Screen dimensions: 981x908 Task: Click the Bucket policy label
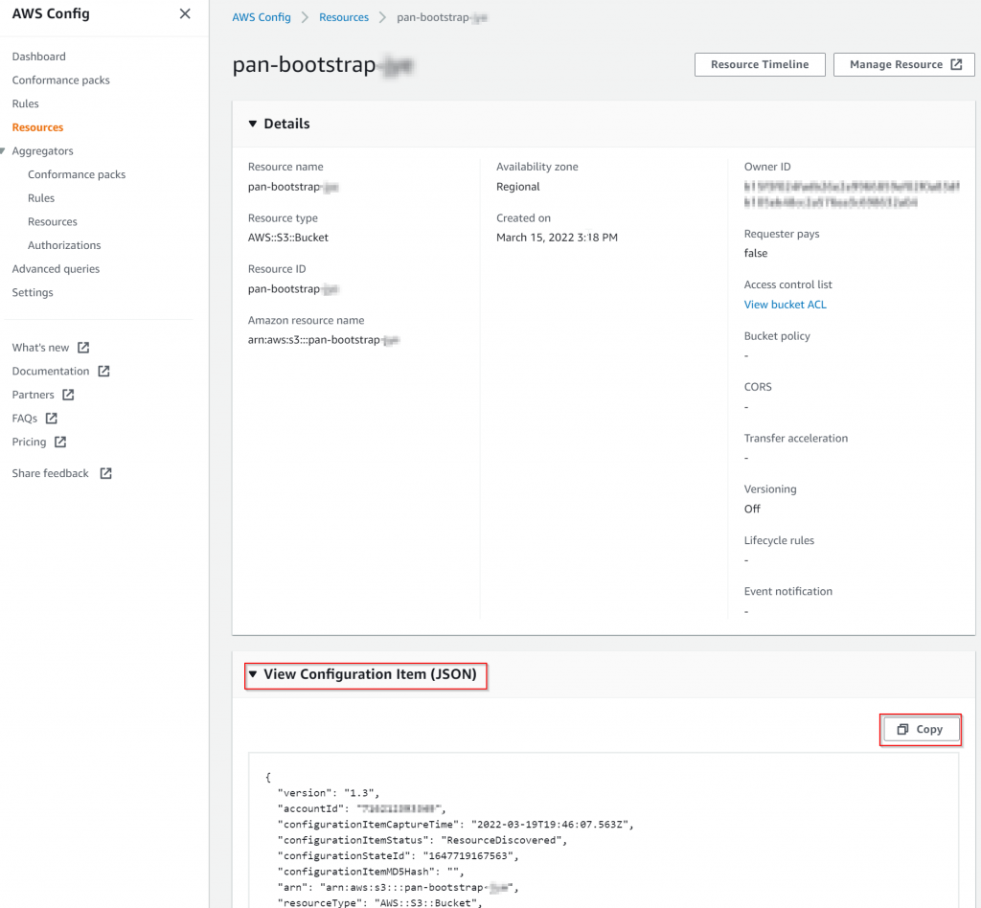777,336
